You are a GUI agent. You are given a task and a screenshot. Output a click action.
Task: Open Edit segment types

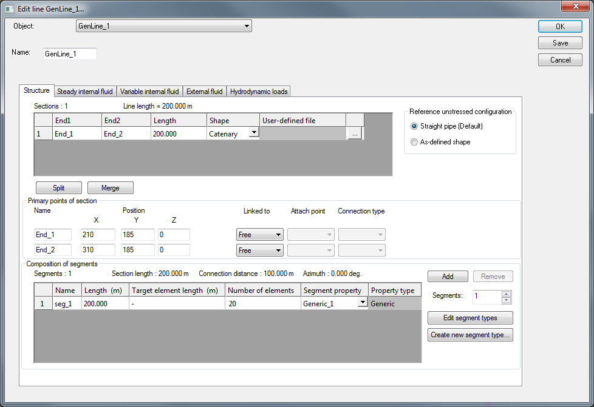pos(470,318)
